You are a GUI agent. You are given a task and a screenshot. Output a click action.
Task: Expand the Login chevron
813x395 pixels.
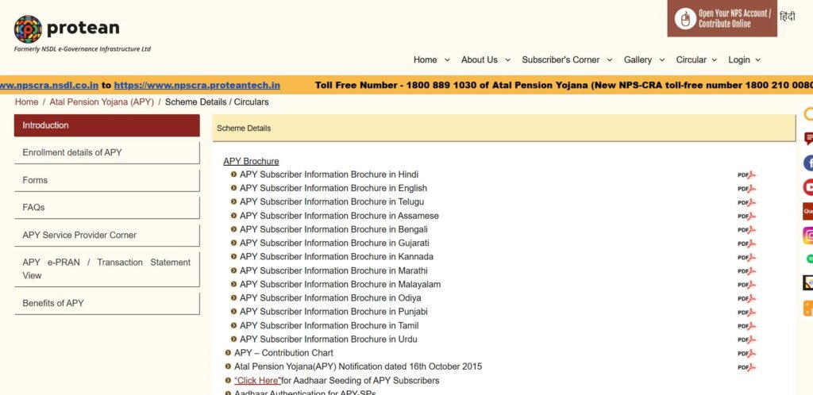(757, 60)
